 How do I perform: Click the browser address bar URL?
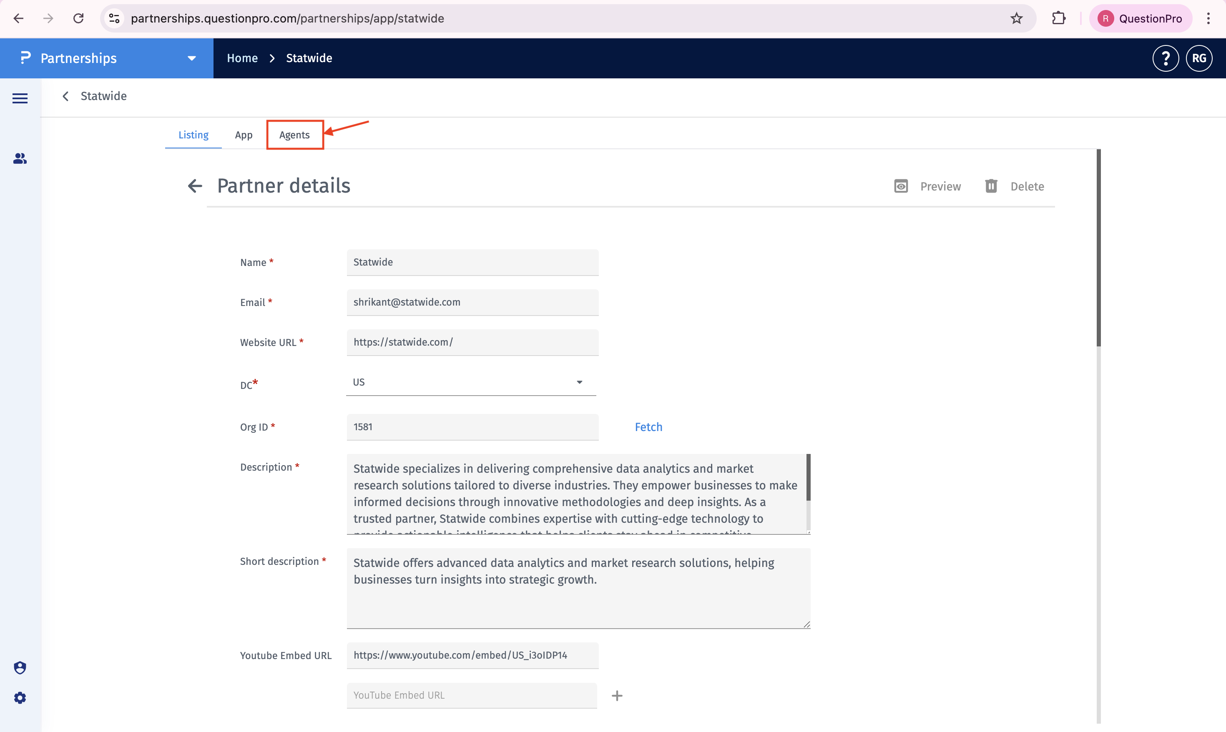[287, 18]
